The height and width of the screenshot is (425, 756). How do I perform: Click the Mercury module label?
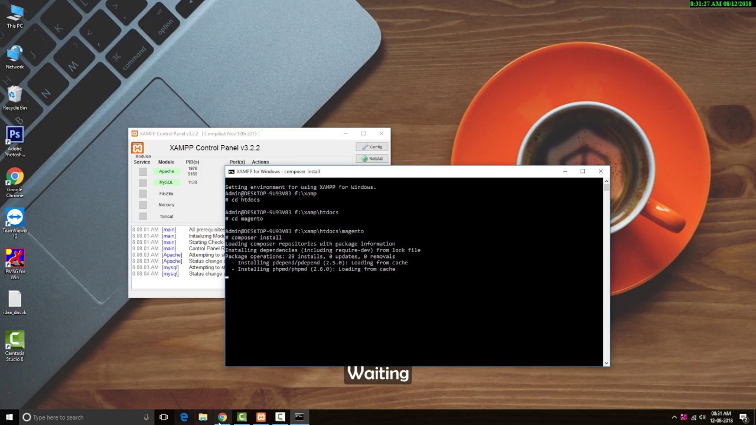(x=166, y=205)
